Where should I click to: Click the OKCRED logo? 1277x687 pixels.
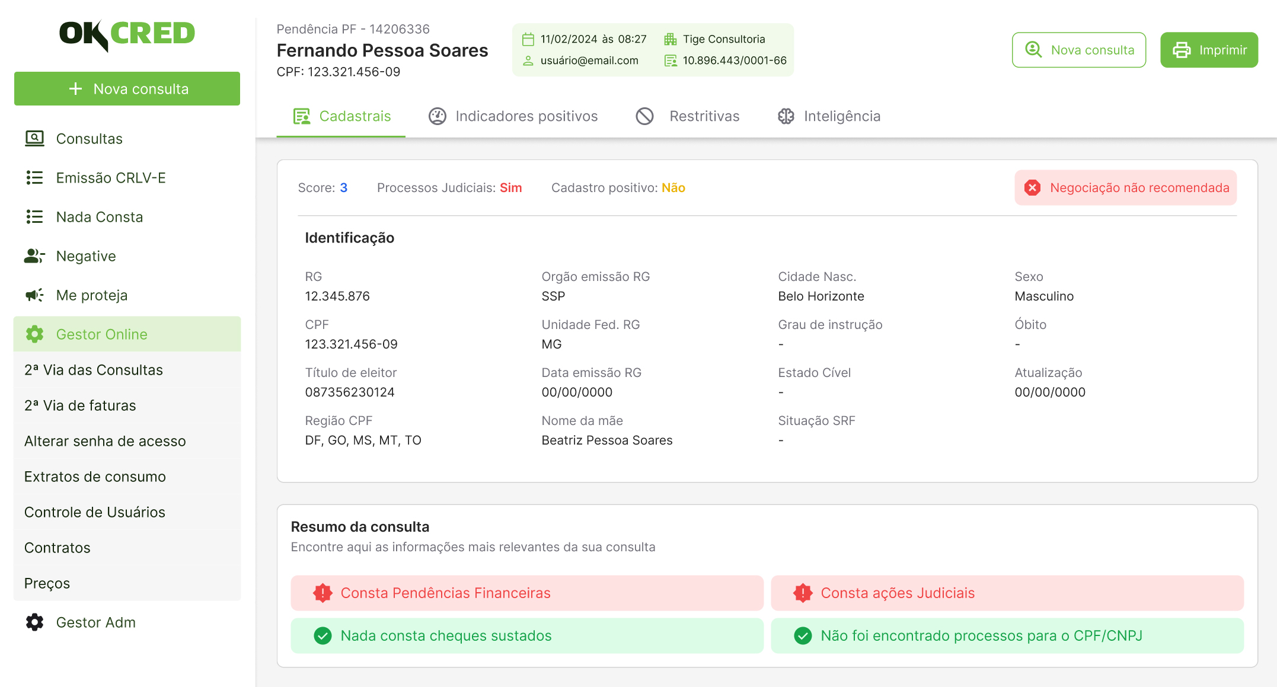tap(127, 34)
